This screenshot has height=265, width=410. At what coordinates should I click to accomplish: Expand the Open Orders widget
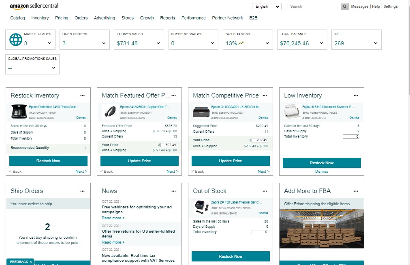coord(104,43)
